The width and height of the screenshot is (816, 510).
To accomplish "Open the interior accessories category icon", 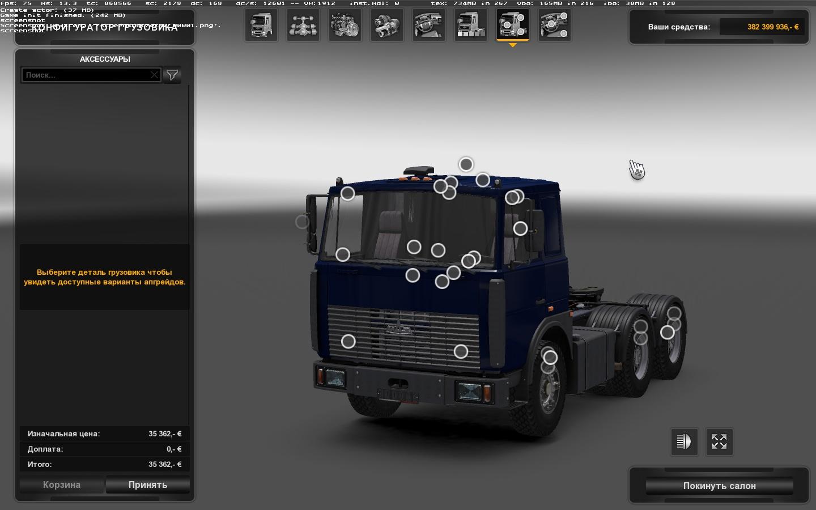I will [x=555, y=25].
